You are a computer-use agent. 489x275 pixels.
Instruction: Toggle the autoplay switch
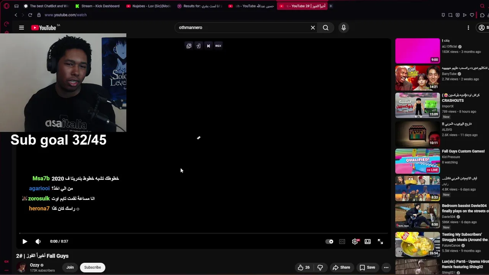pyautogui.click(x=329, y=241)
